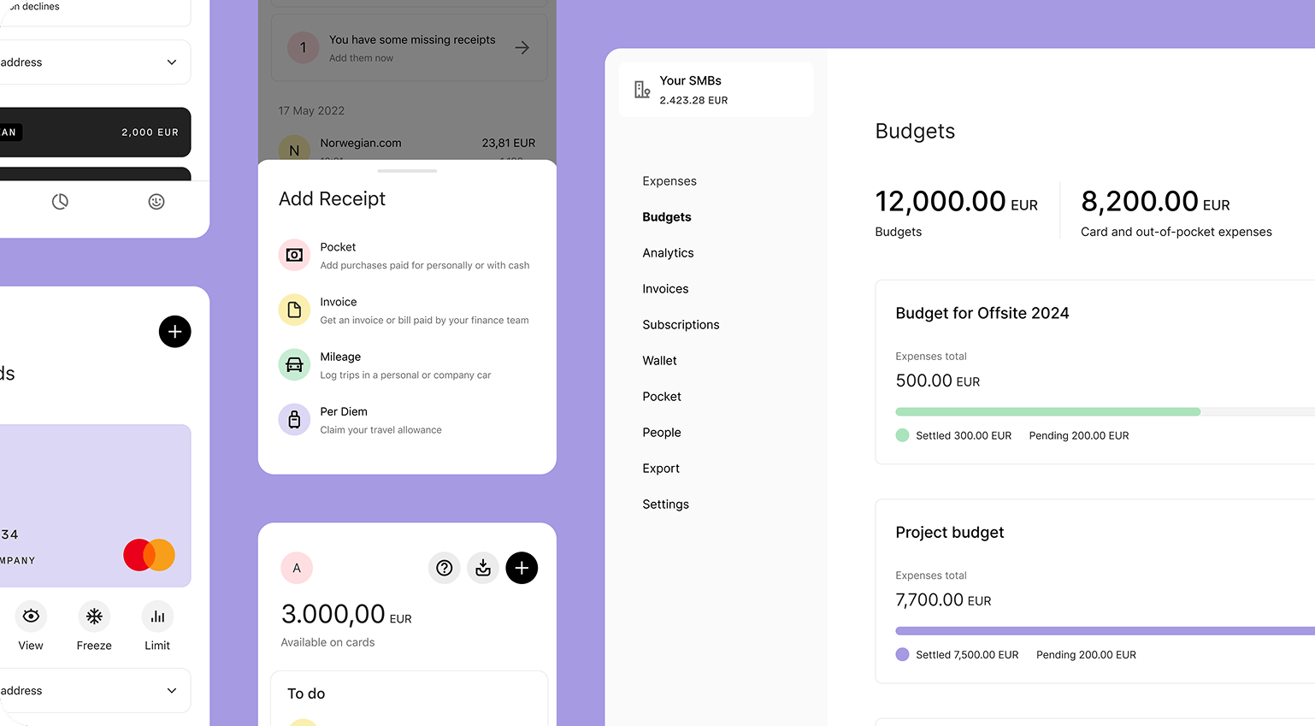Click the number 1 missing receipts badge
The width and height of the screenshot is (1315, 726).
[303, 48]
